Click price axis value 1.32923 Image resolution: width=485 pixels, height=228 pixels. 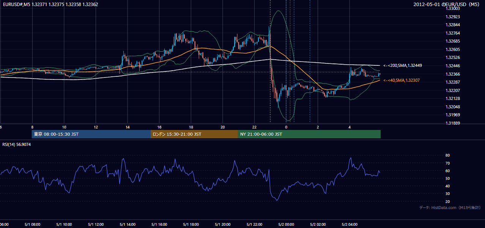pos(453,17)
